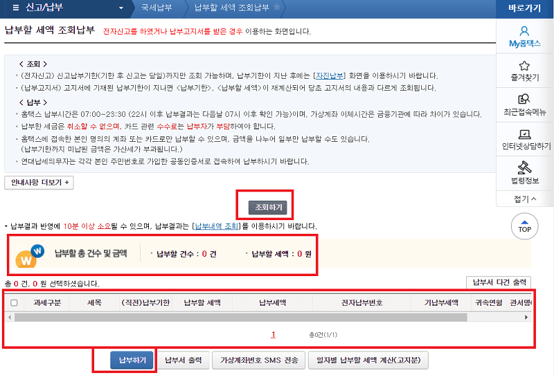Open 인터넷상담하기 laptop icon
This screenshot has height=375, width=554.
(x=525, y=134)
